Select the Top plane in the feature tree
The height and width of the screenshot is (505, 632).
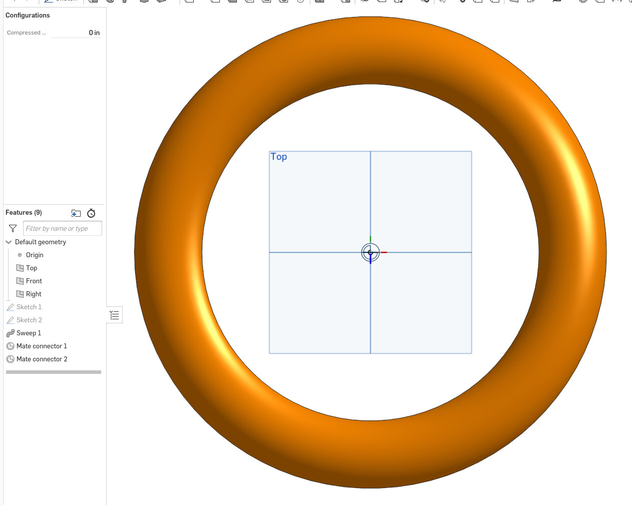pos(32,268)
